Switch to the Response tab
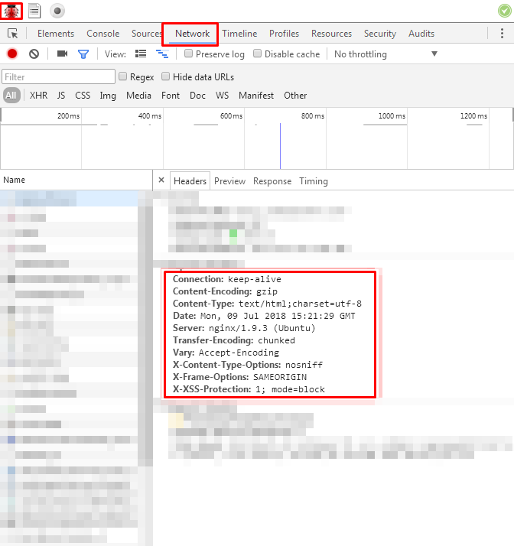Screen dimensions: 514x546 (x=272, y=181)
